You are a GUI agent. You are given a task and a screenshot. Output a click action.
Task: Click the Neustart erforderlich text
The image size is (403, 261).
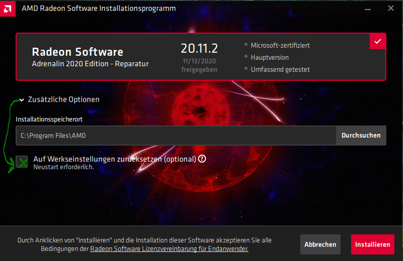pos(63,167)
